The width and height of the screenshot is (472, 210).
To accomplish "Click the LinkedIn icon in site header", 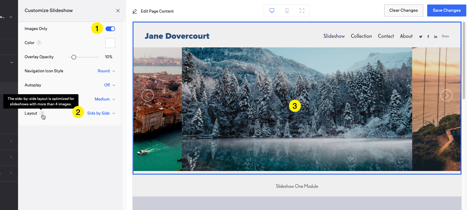I will coord(436,37).
